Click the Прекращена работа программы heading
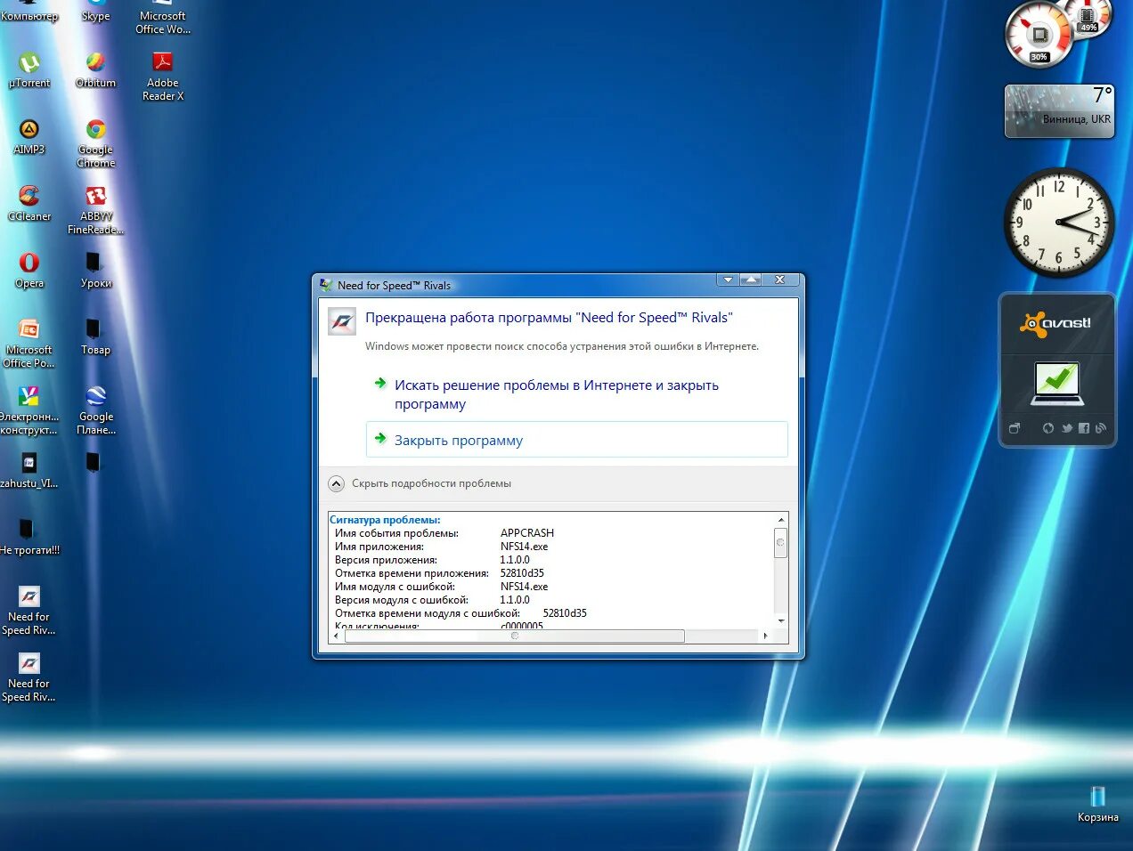The height and width of the screenshot is (851, 1133). (549, 318)
